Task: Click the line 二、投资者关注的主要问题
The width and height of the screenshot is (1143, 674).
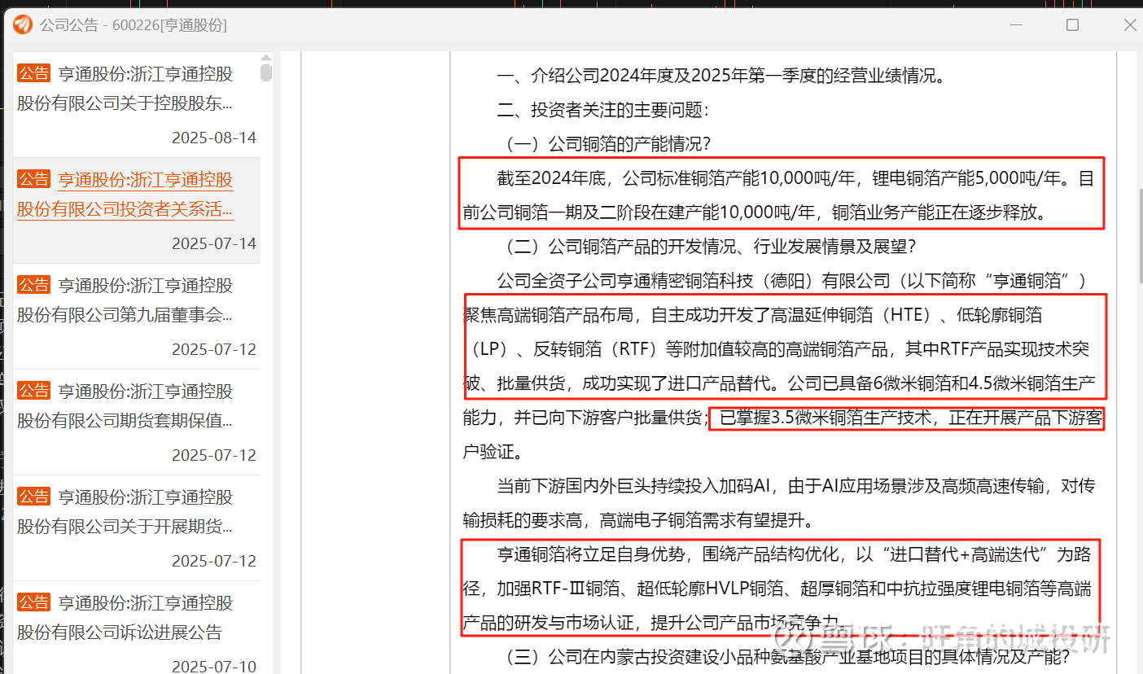Action: [602, 110]
